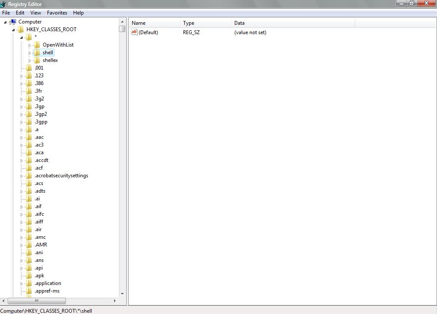Viewport: 437px width, 314px height.
Task: Click the .apk key folder icon
Action: click(29, 276)
